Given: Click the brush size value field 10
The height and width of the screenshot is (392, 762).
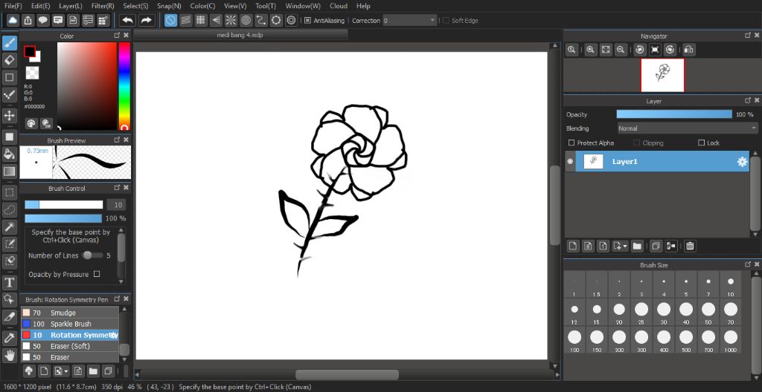Looking at the screenshot, I should point(117,205).
